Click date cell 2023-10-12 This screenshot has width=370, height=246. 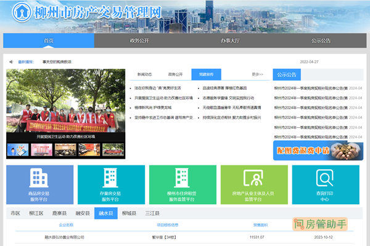coord(323,237)
